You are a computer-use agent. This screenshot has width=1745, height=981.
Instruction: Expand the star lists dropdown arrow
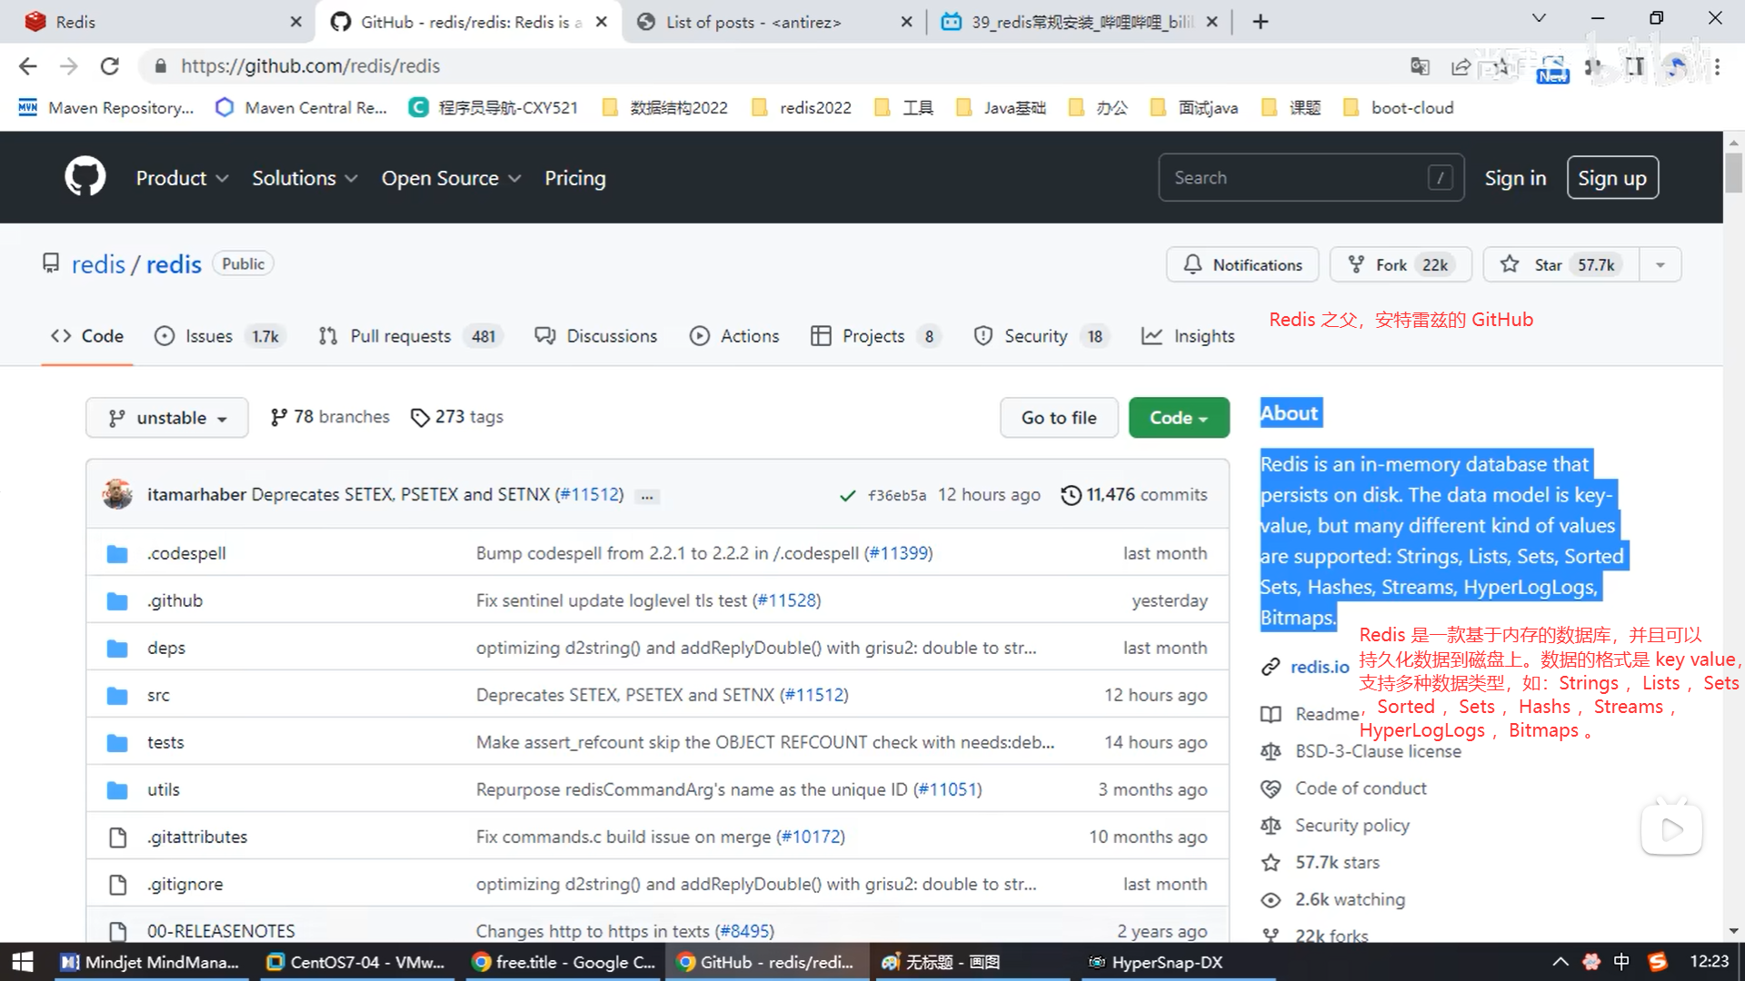coord(1660,264)
